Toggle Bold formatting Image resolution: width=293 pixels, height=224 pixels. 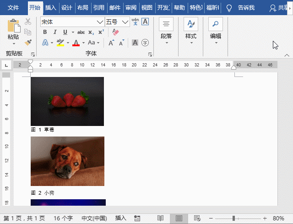(45, 32)
